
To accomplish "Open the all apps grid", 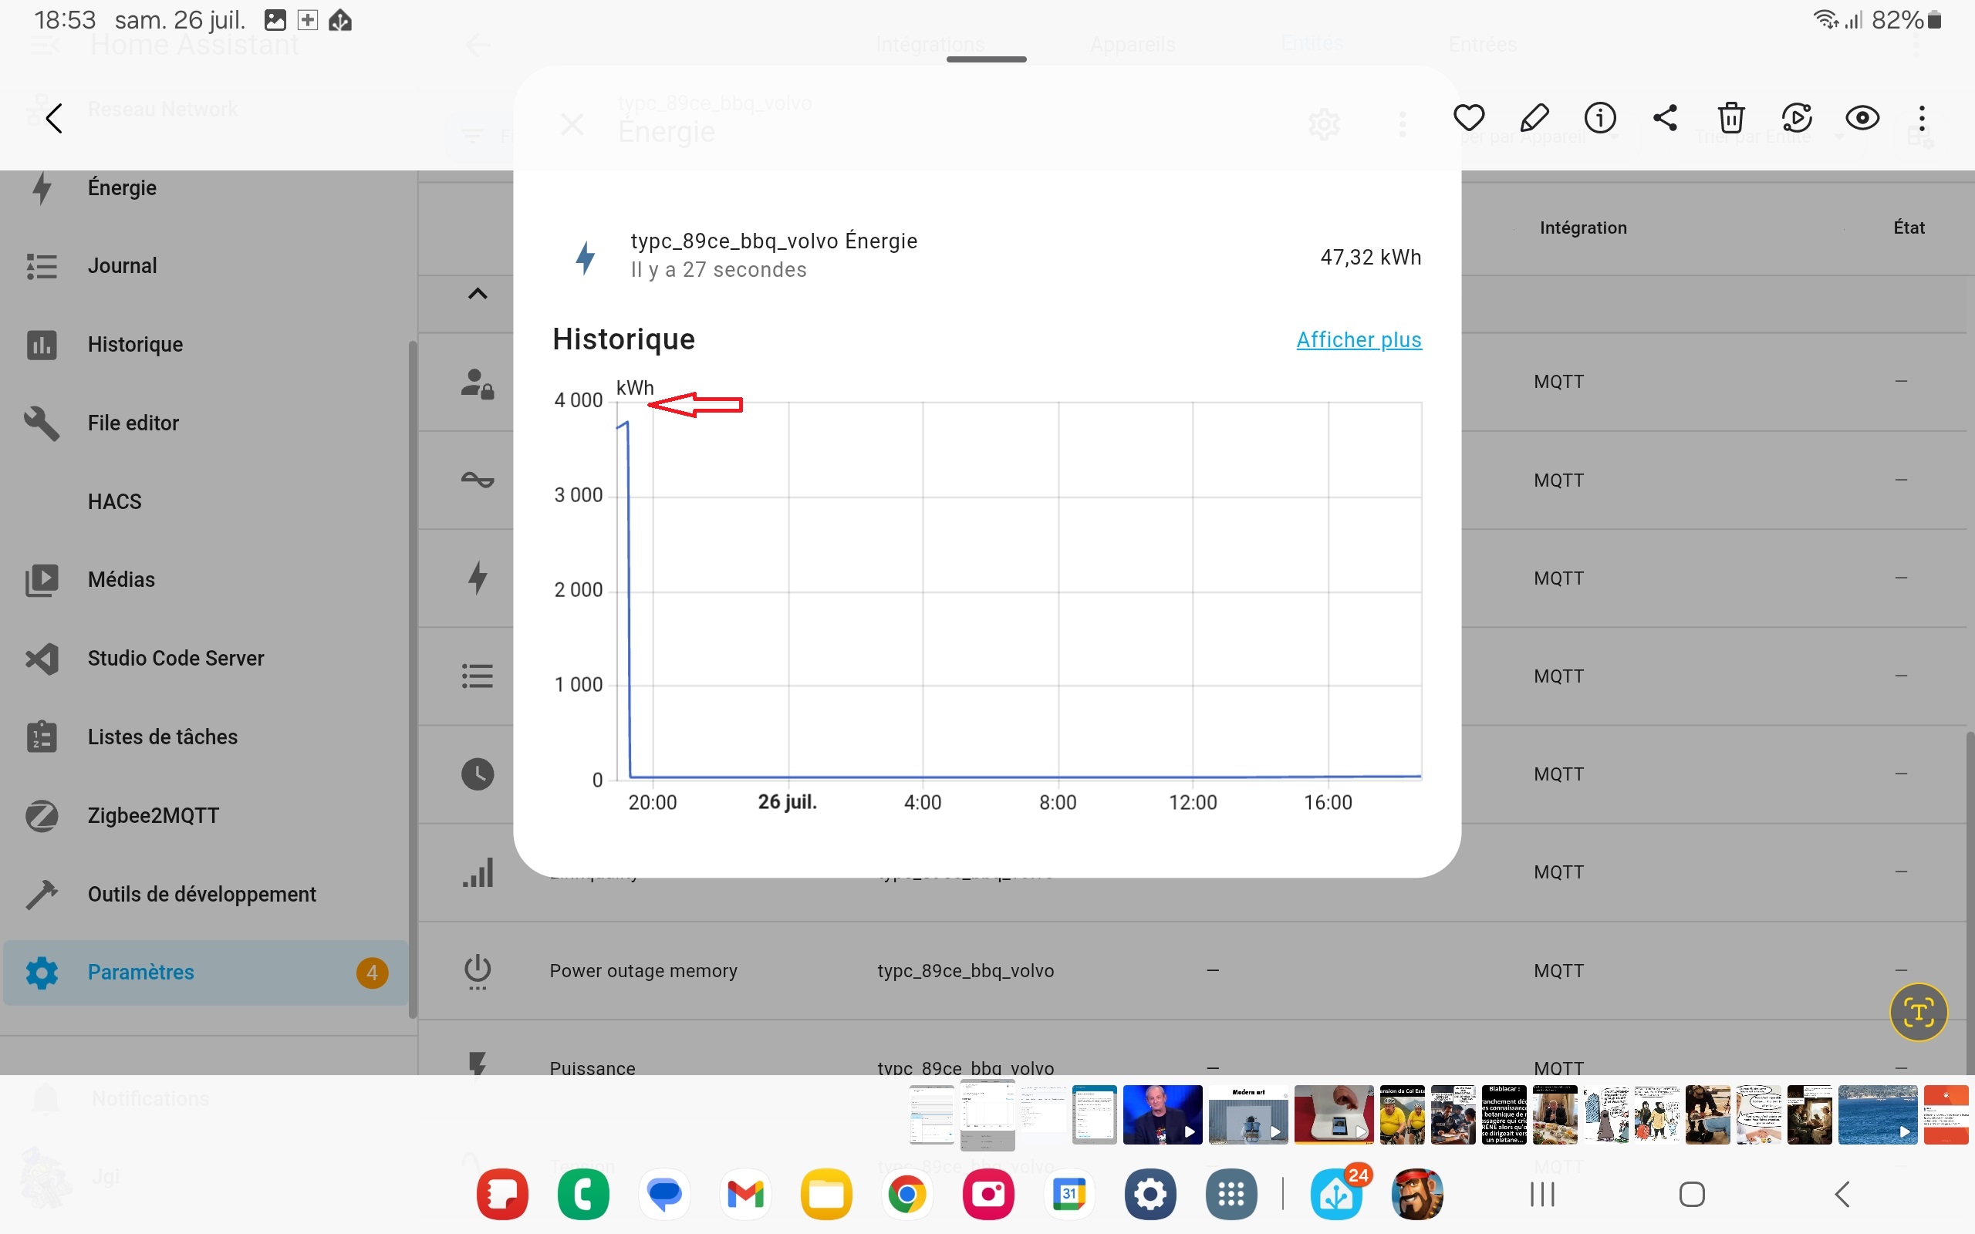I will (x=1231, y=1194).
